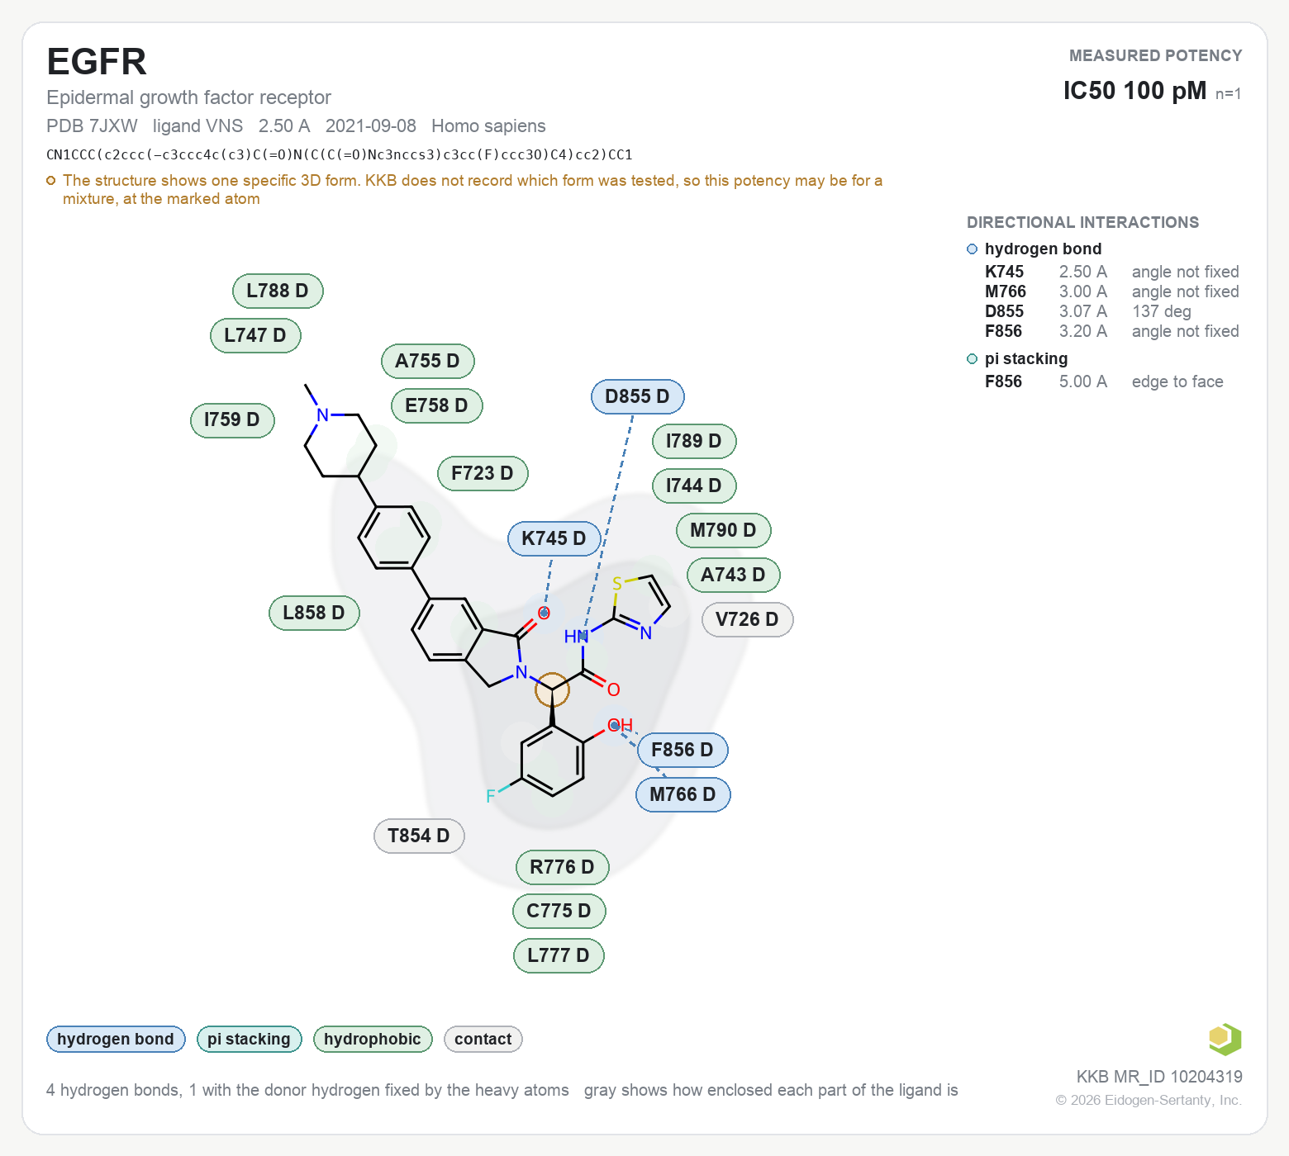Click the gray enclosure explanation footnote

point(771,1090)
